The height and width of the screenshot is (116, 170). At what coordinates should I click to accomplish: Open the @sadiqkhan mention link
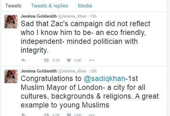104,78
